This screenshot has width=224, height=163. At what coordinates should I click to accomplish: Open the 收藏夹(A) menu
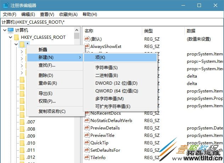tap(68, 14)
